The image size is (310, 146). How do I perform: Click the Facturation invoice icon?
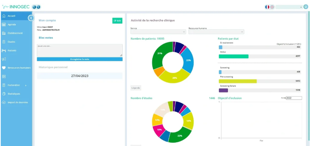click(x=3, y=85)
